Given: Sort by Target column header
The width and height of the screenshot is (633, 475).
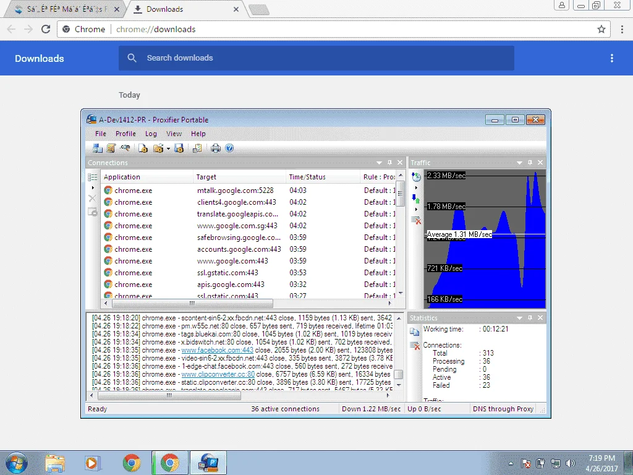Looking at the screenshot, I should point(239,177).
